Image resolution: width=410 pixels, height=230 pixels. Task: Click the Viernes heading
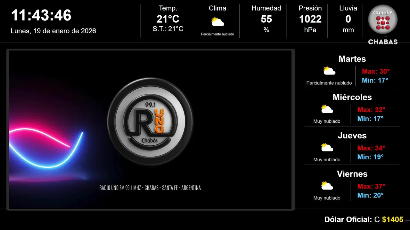point(352,174)
